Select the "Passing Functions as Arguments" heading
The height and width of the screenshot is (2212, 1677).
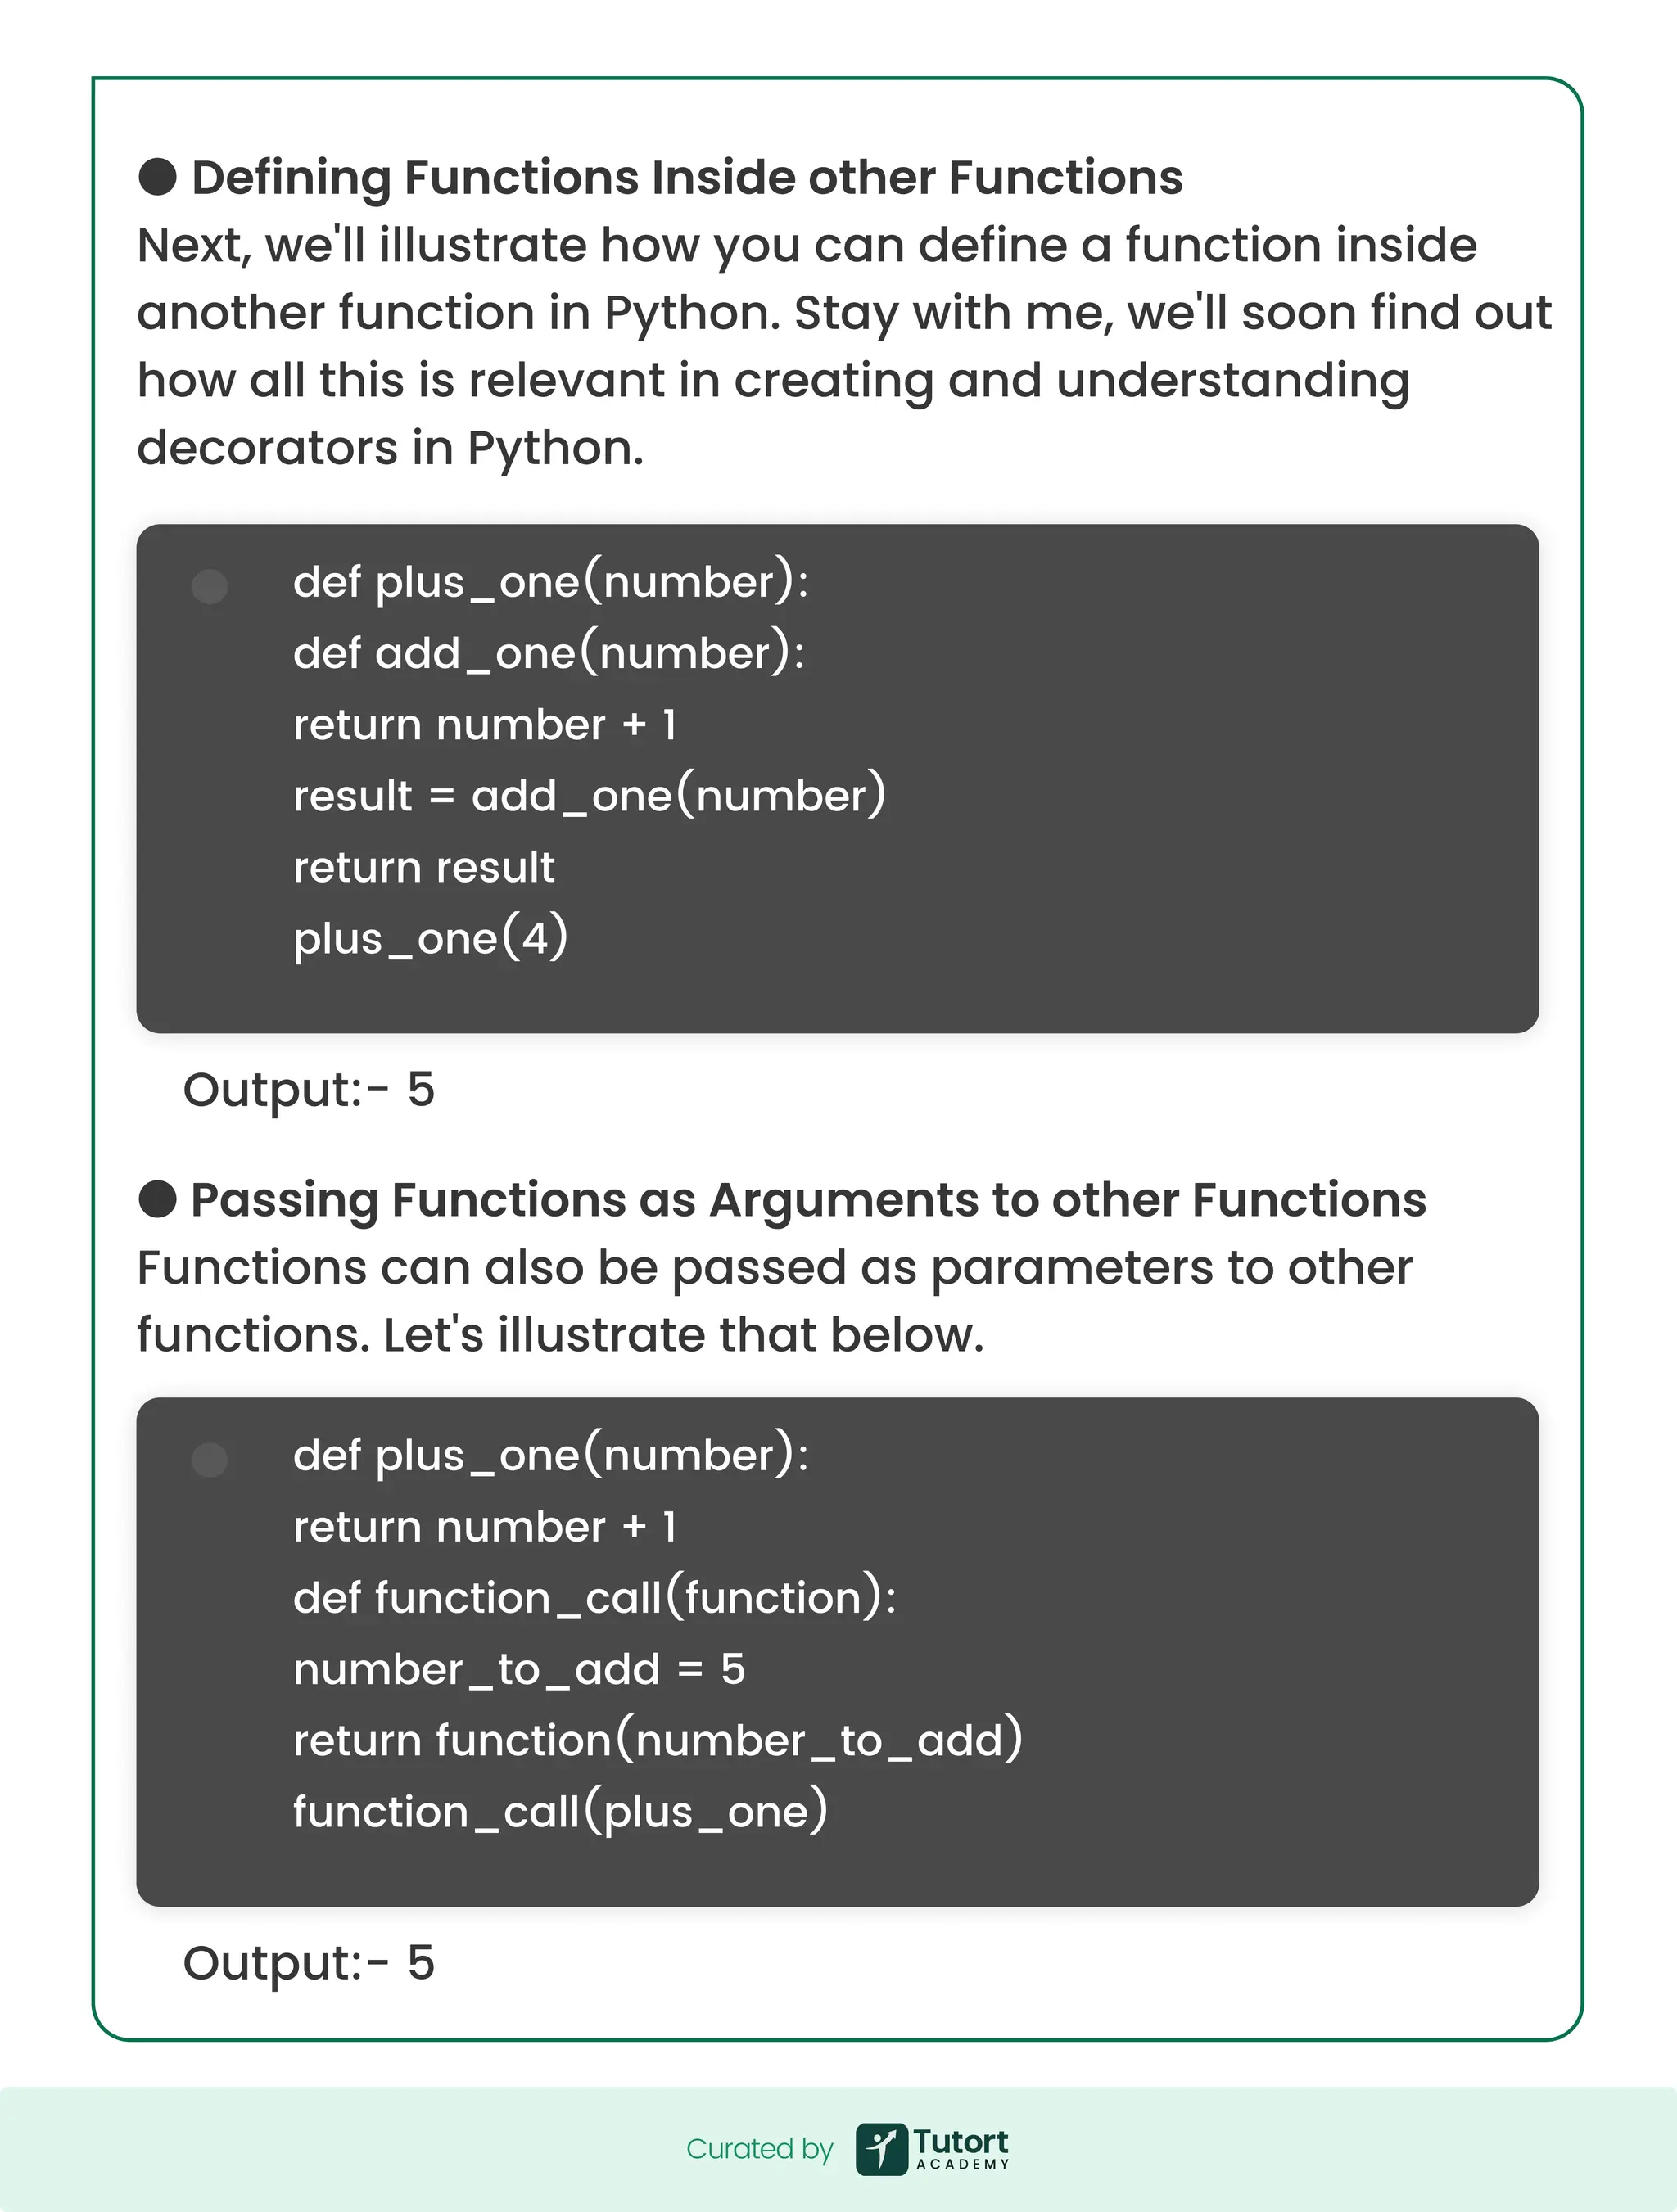tap(808, 1200)
